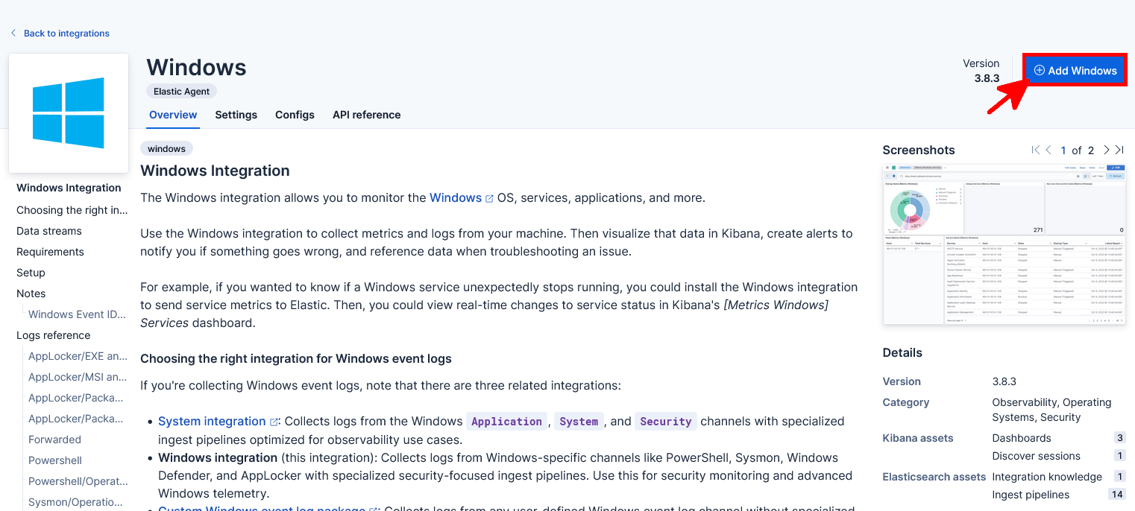Click Ingest pipelines count badge 14

pyautogui.click(x=1117, y=495)
